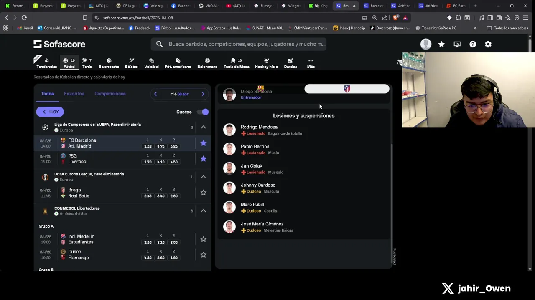Screen dimensions: 535x300
Task: Select the Hockey hielo sport icon
Action: click(x=266, y=63)
